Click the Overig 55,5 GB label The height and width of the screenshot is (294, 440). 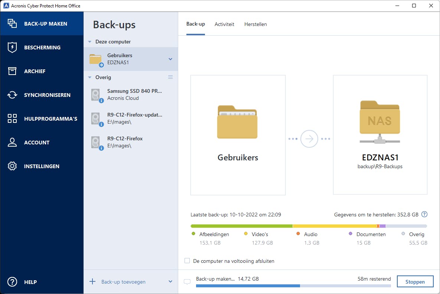[x=418, y=238]
